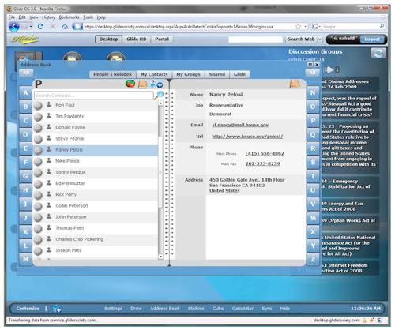This screenshot has width=395, height=330.
Task: Jump to letter H tab
Action: 25,190
